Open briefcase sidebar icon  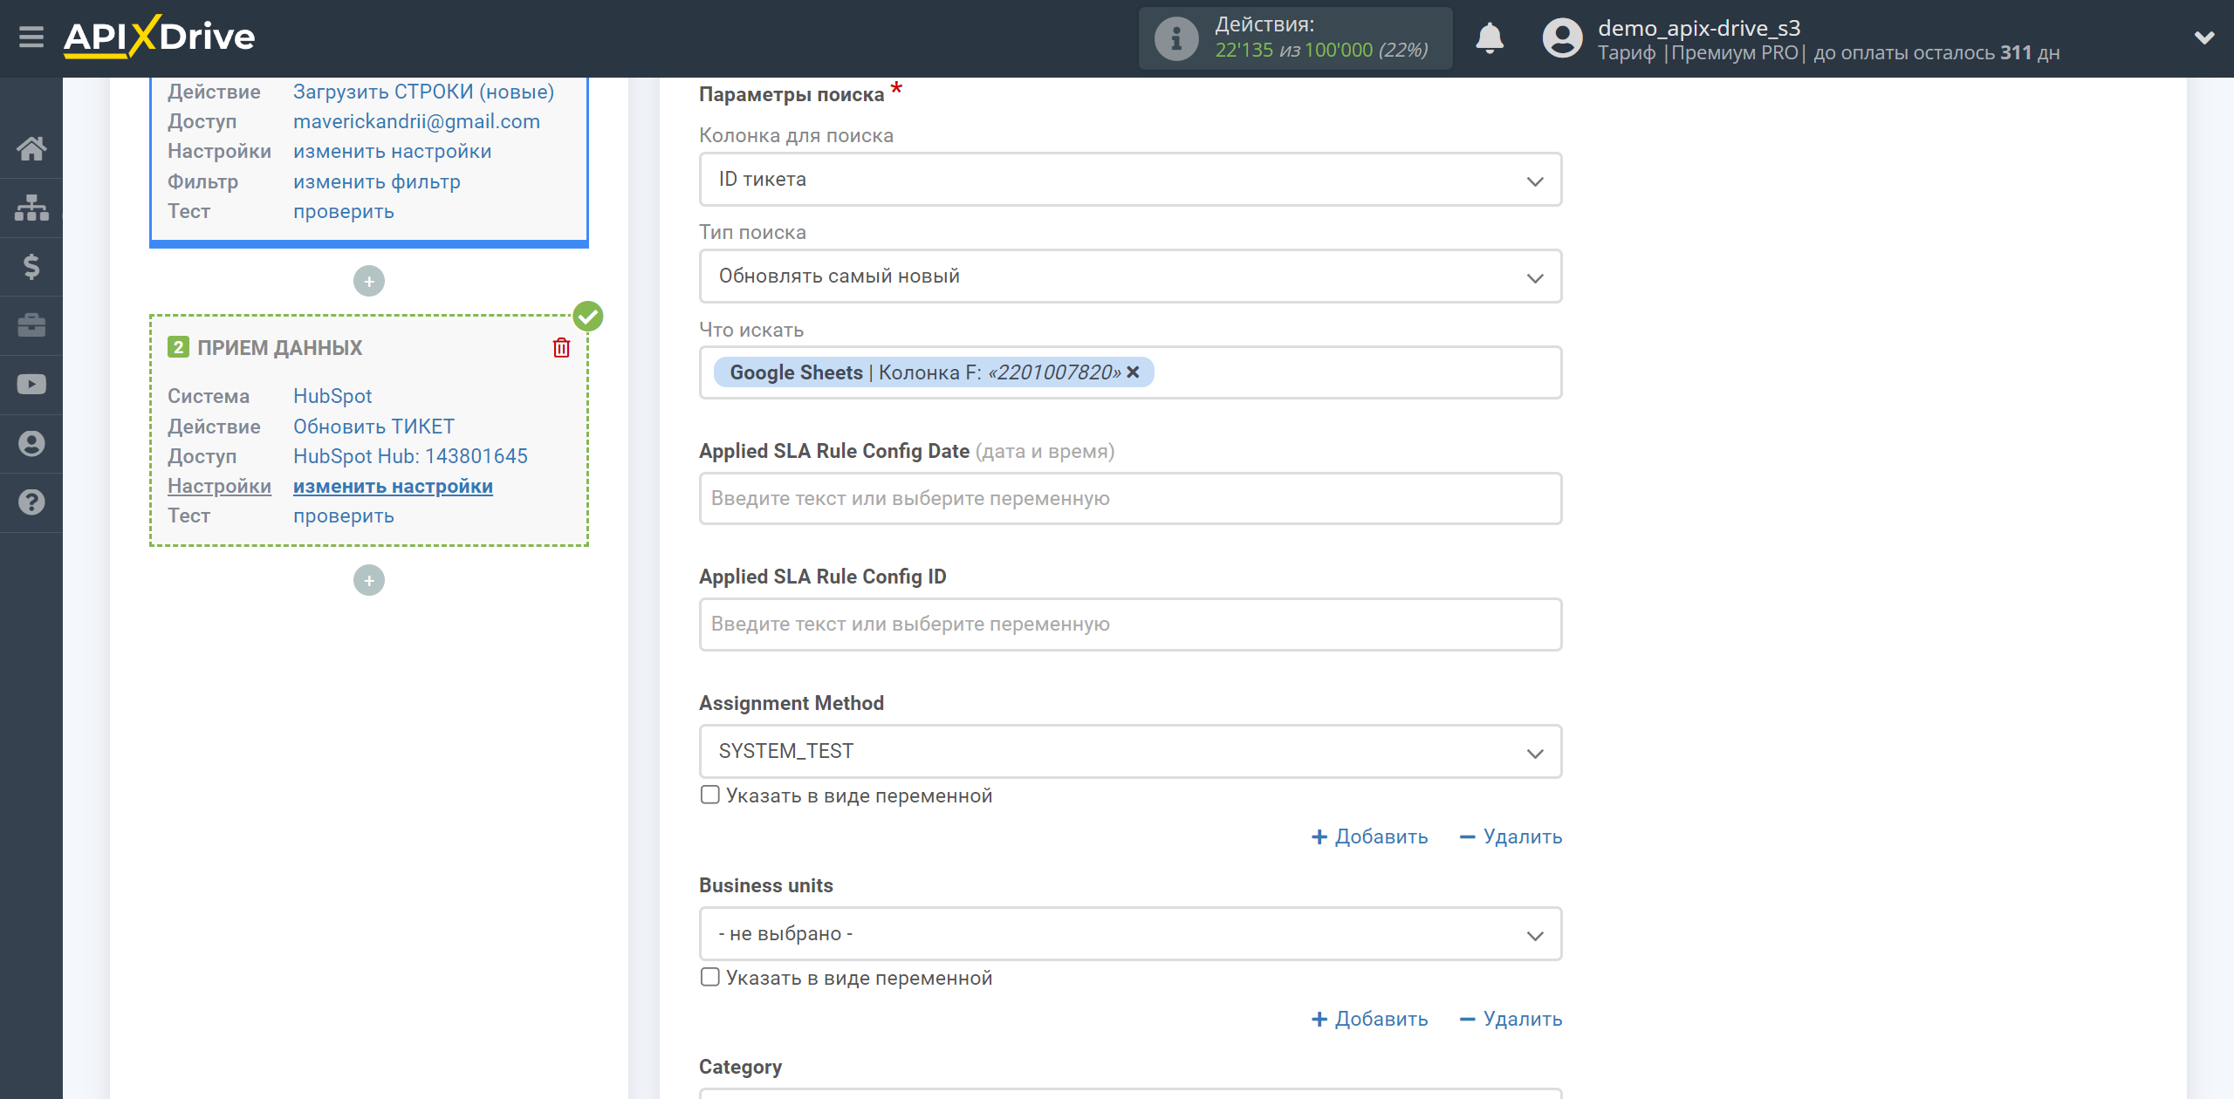(31, 325)
